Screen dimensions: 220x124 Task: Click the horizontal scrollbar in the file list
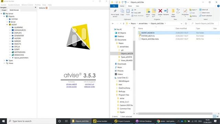175,114
